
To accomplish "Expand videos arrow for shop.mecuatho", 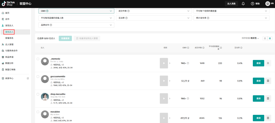I will (170, 99).
